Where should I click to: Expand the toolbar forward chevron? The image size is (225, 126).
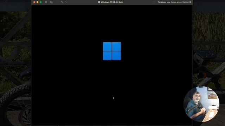pos(66,2)
